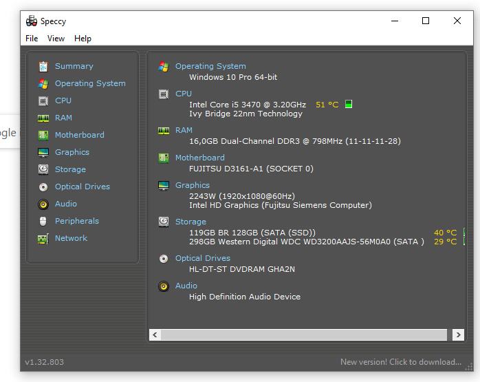Click 'Ivy Bridge 22nm Technology' text
480x382 pixels.
[x=246, y=114]
